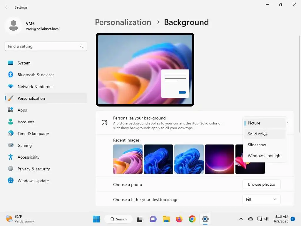Image resolution: width=301 pixels, height=226 pixels.
Task: Open the Windows Start button
Action: point(96,219)
